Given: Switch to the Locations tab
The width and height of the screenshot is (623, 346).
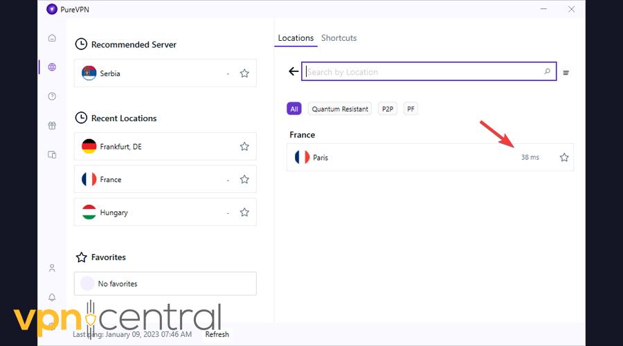Looking at the screenshot, I should coord(296,38).
